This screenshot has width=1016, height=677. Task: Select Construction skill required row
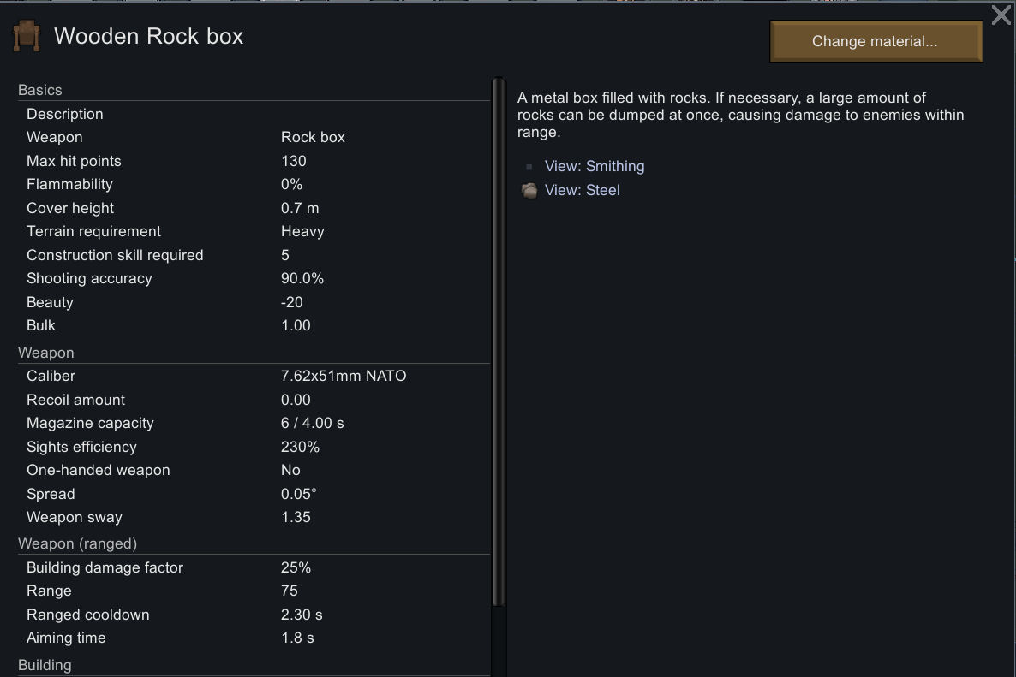coord(254,255)
